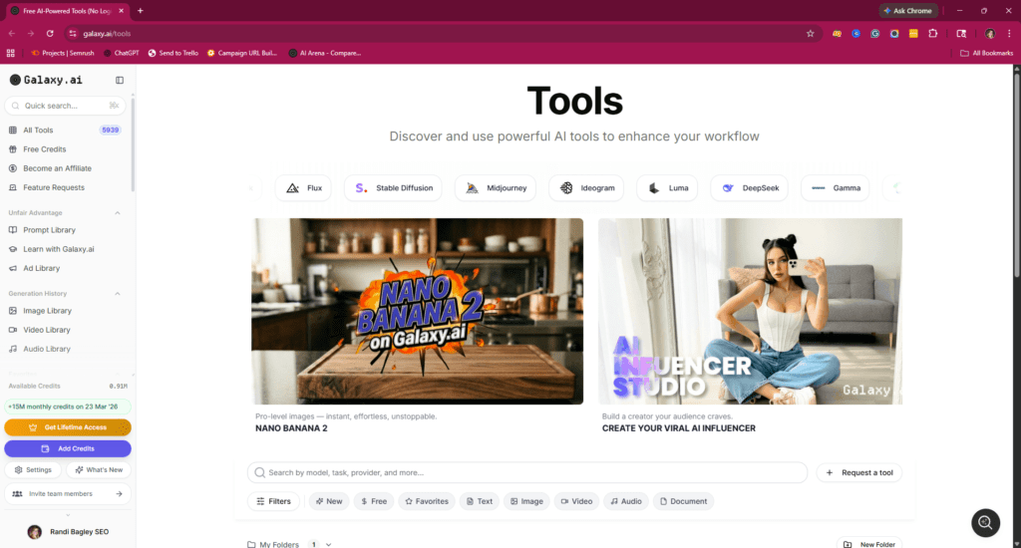The height and width of the screenshot is (548, 1021).
Task: Click the Get Lifetime Access button
Action: coord(68,427)
